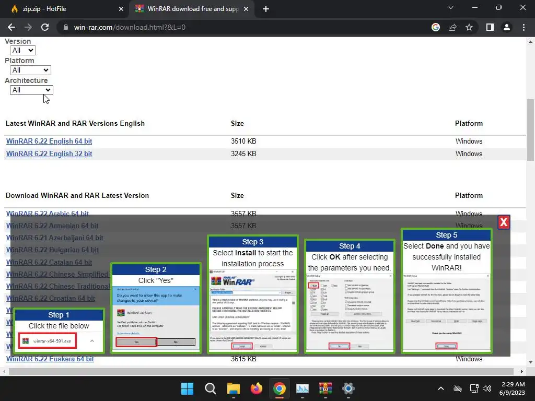This screenshot has width=535, height=401.
Task: Go back to the previous page
Action: point(11,27)
